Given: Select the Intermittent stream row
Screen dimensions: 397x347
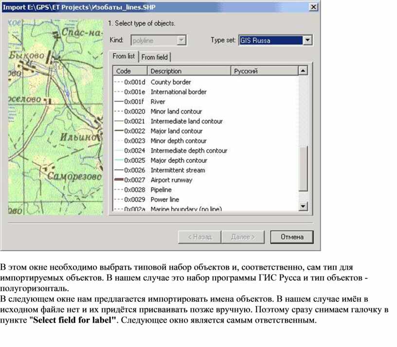Looking at the screenshot, I should click(x=206, y=170).
